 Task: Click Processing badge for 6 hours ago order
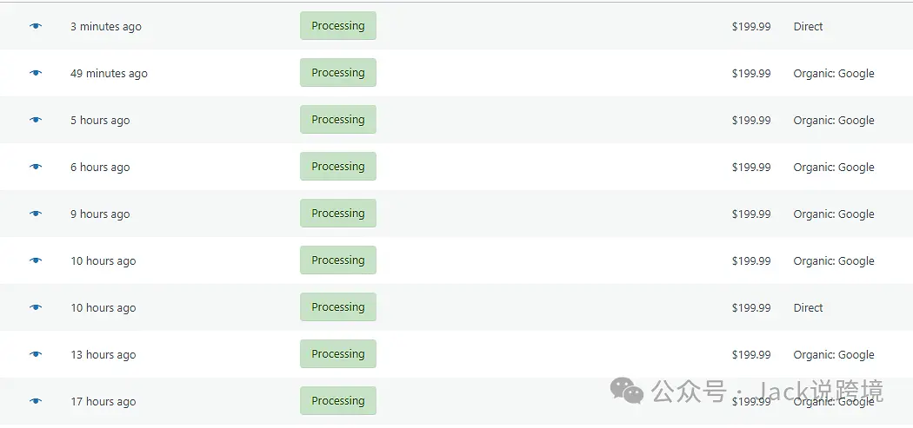point(338,167)
